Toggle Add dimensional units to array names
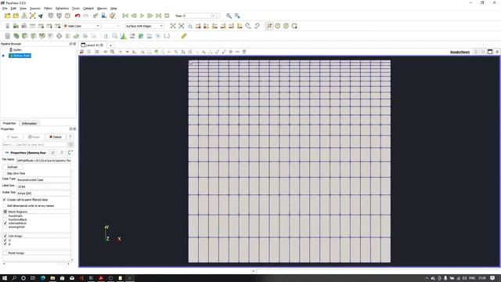The width and height of the screenshot is (501, 282). point(5,205)
